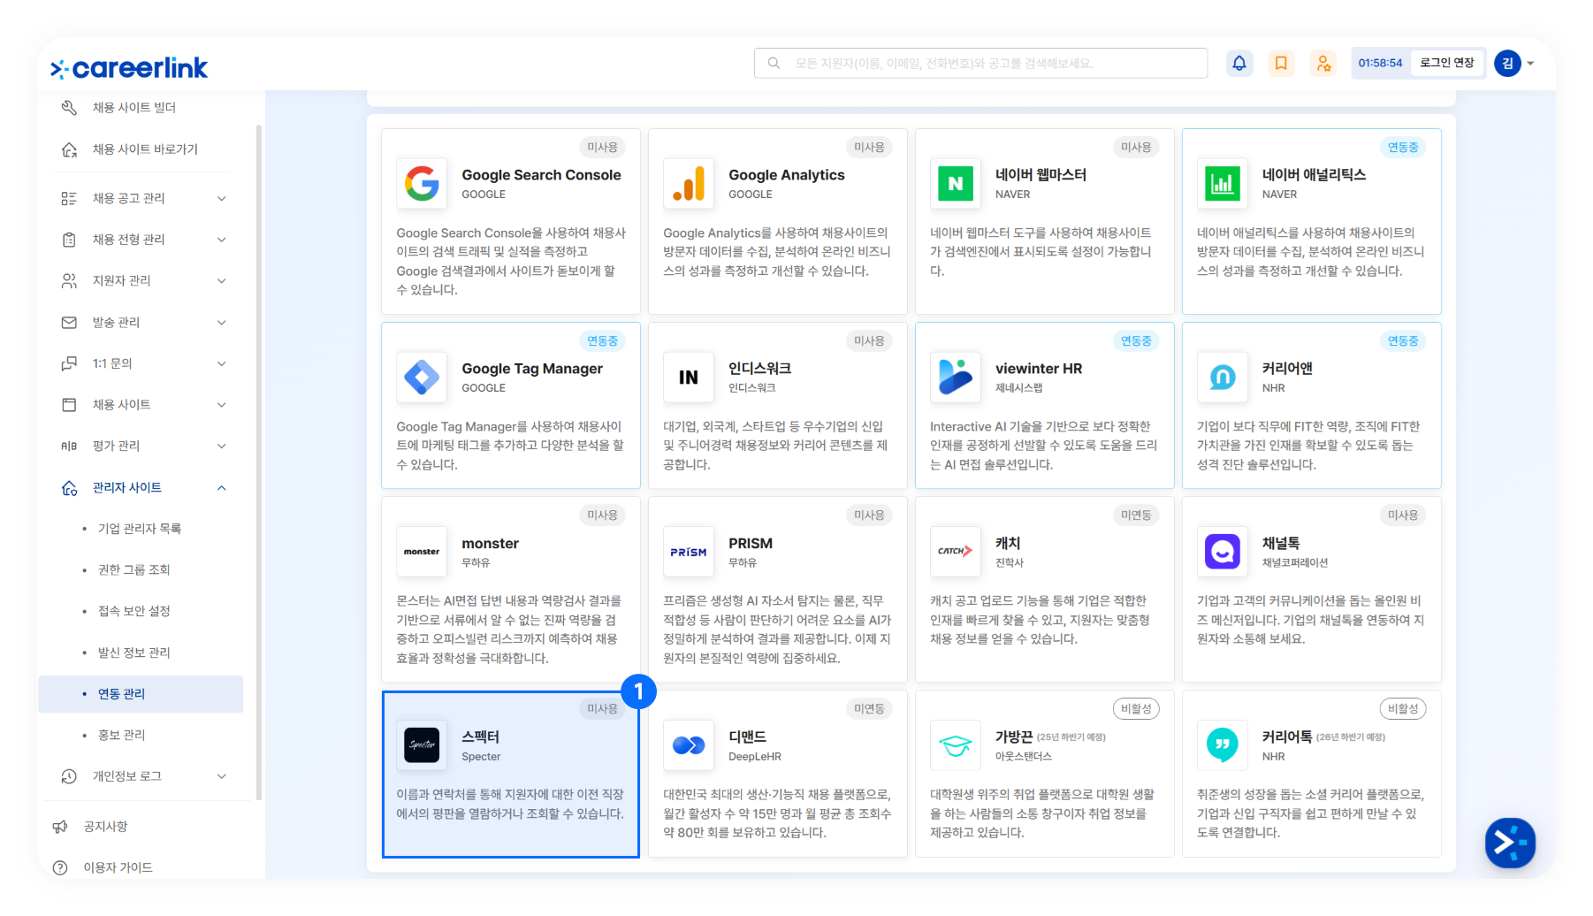Open 채용 사이트 빌더 in sidebar
This screenshot has height=916, width=1593.
coord(134,108)
